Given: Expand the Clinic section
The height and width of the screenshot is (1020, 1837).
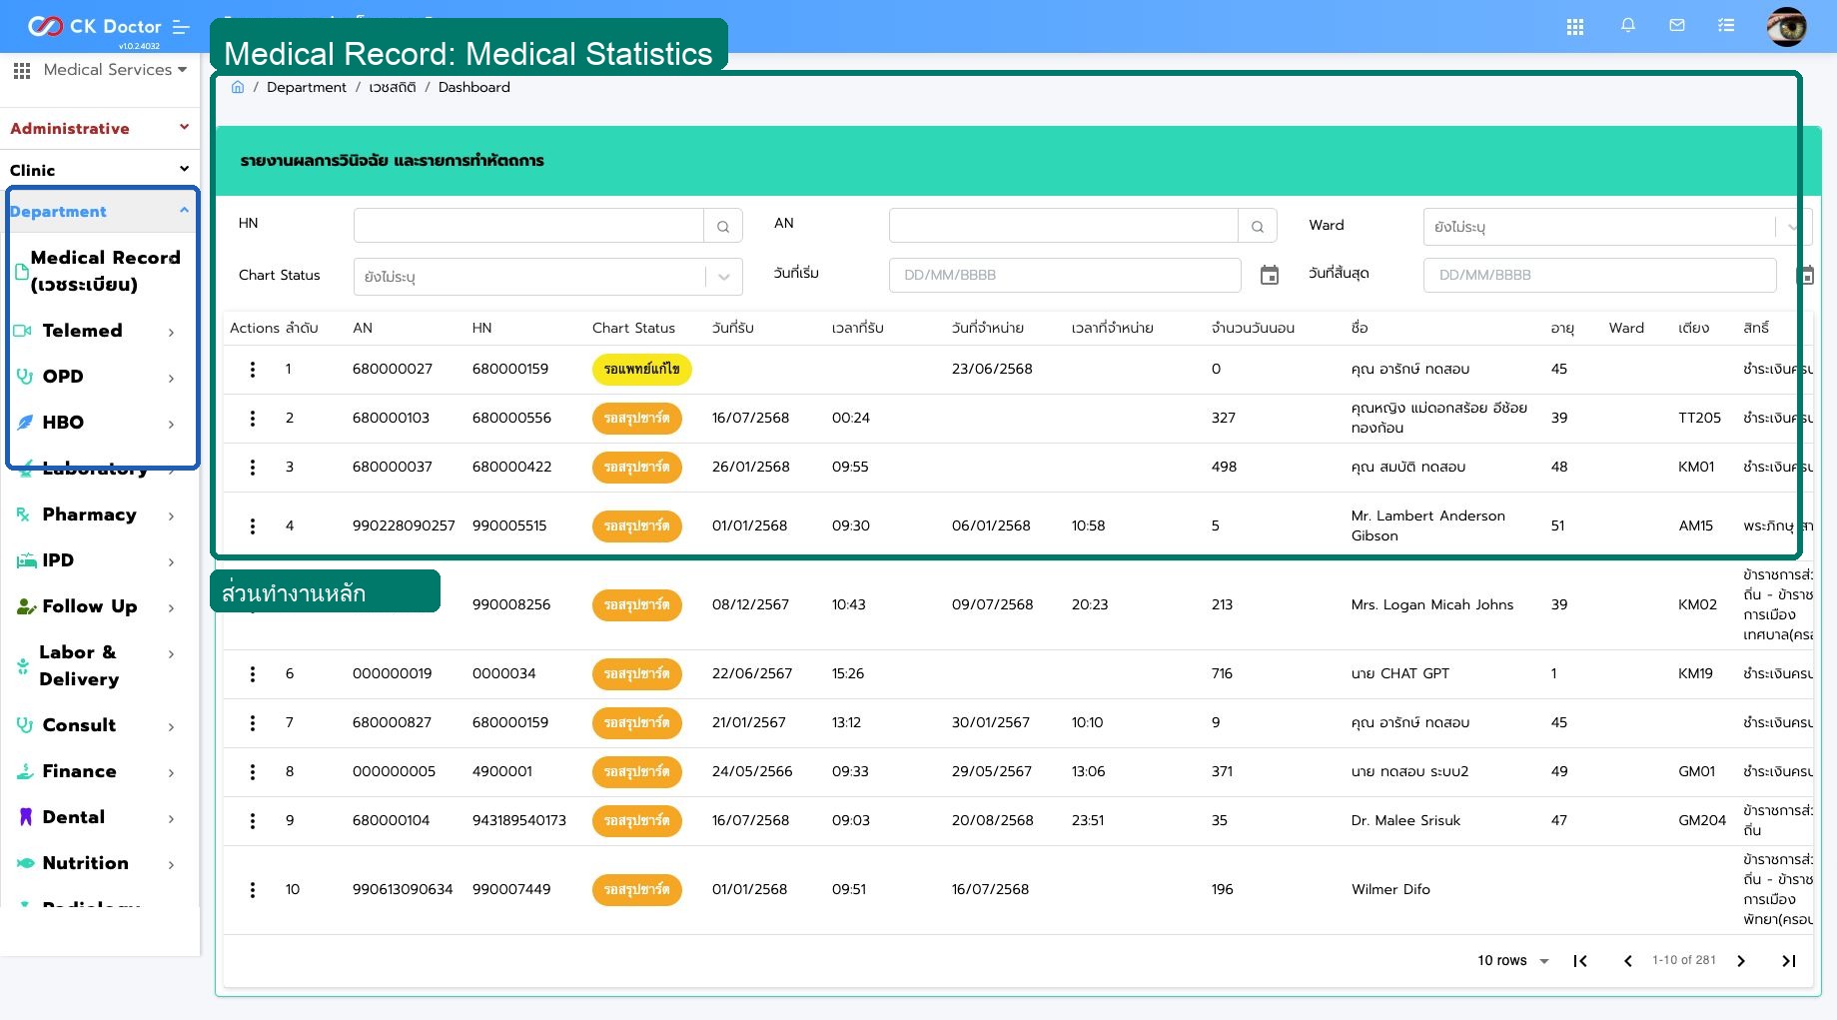Looking at the screenshot, I should [x=99, y=170].
